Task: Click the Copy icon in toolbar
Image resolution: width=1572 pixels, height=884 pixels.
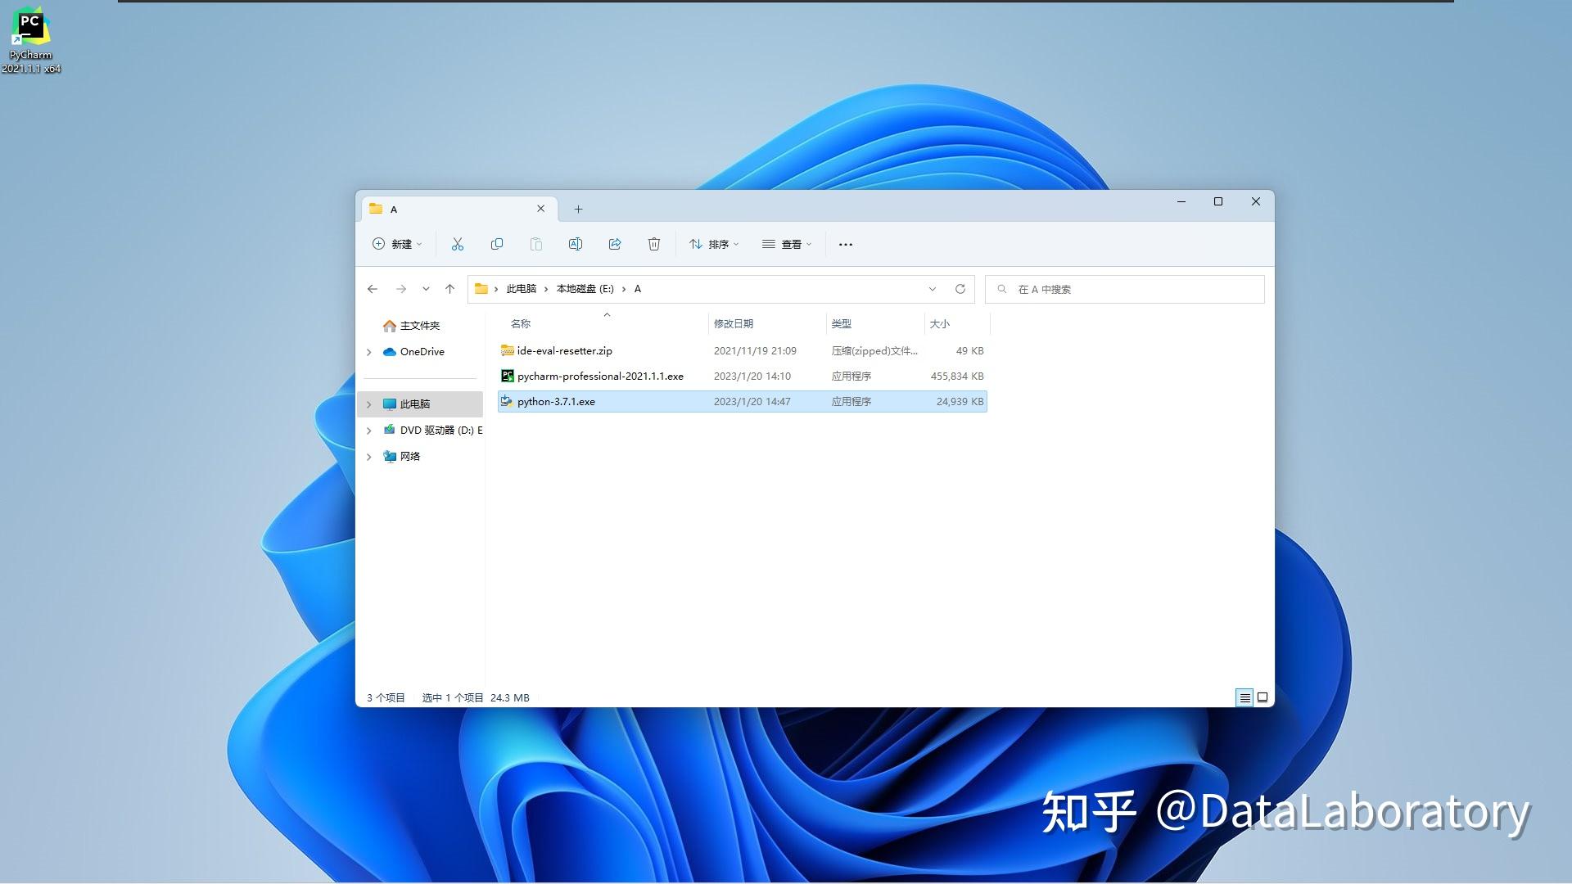Action: point(497,244)
